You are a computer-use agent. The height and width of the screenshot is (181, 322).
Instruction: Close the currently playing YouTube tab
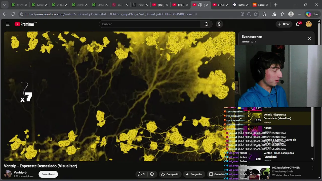207,5
